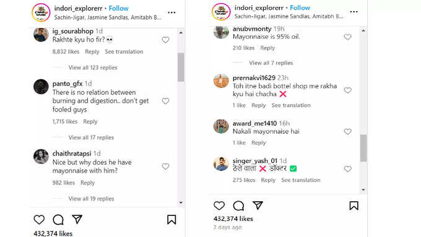The width and height of the screenshot is (421, 237).
Task: Click down arrow of right comments scrollbar
Action: [x=363, y=190]
